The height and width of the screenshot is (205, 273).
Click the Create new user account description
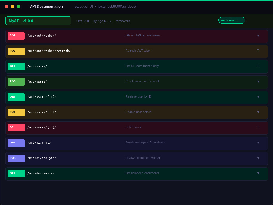[x=142, y=81]
